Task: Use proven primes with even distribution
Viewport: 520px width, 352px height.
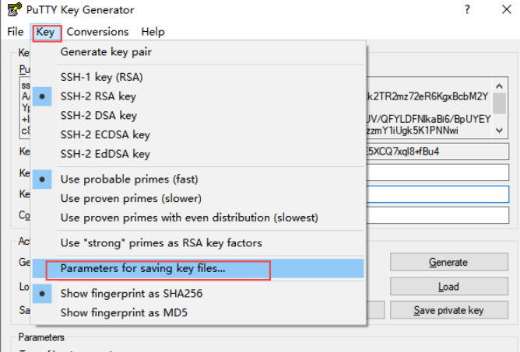Action: 189,218
